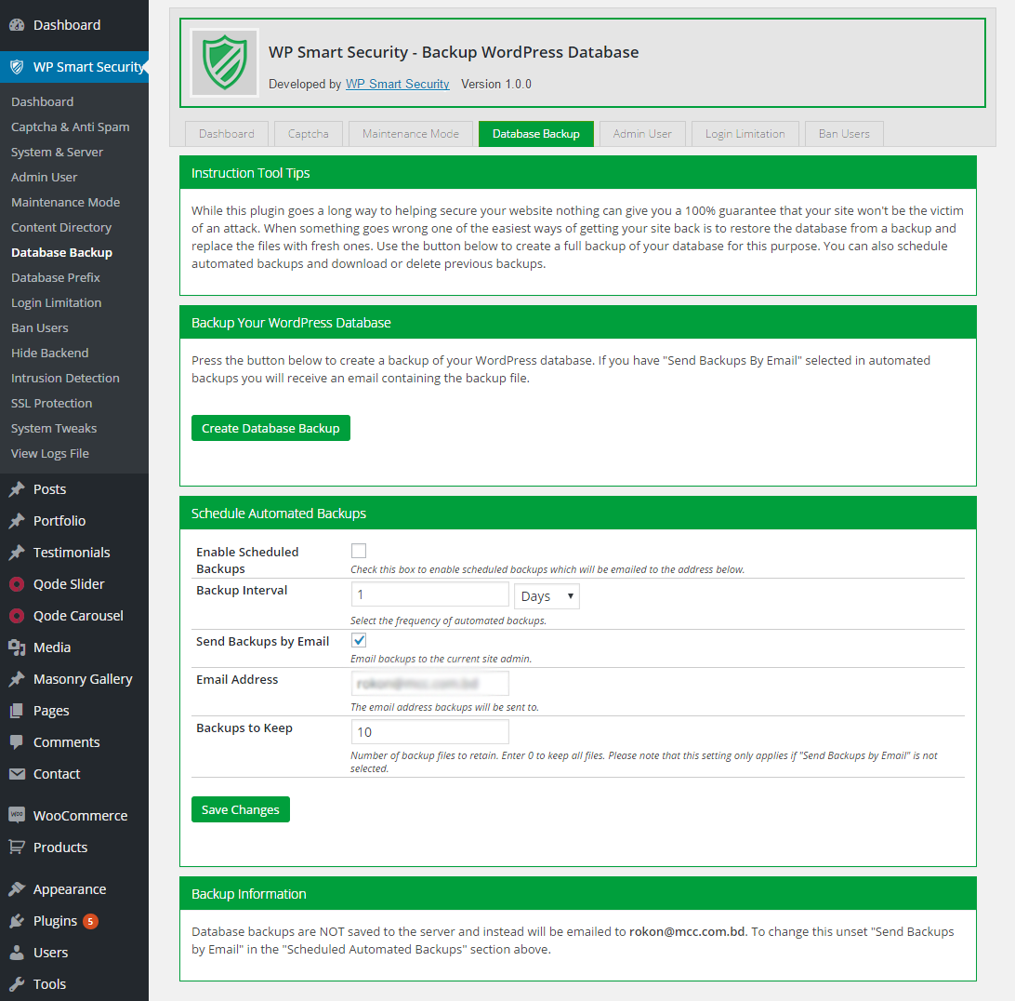Open System Tweaks submenu item
Screen dimensions: 1015x1001
coord(54,428)
